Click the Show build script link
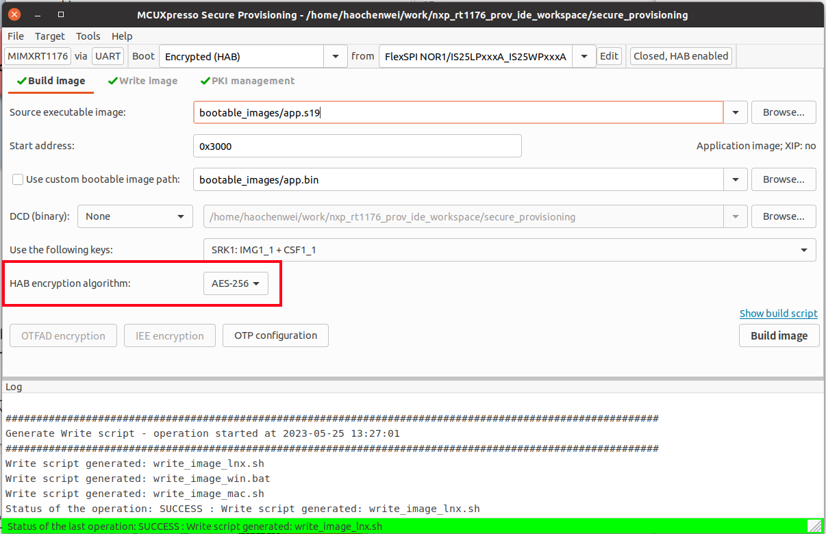 pos(778,314)
